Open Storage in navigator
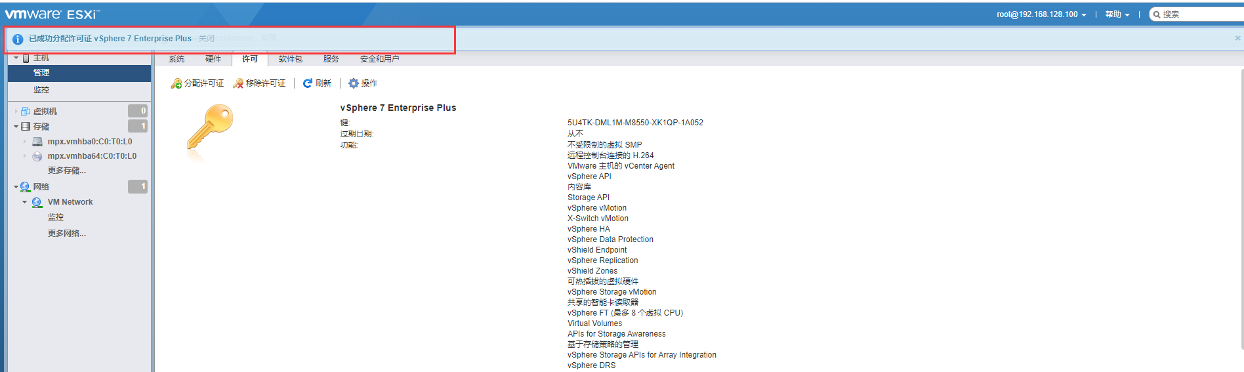The image size is (1244, 372). (x=41, y=127)
